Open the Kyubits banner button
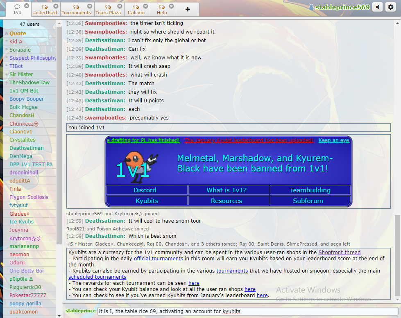Viewport: 401px width, 318px height. click(147, 201)
